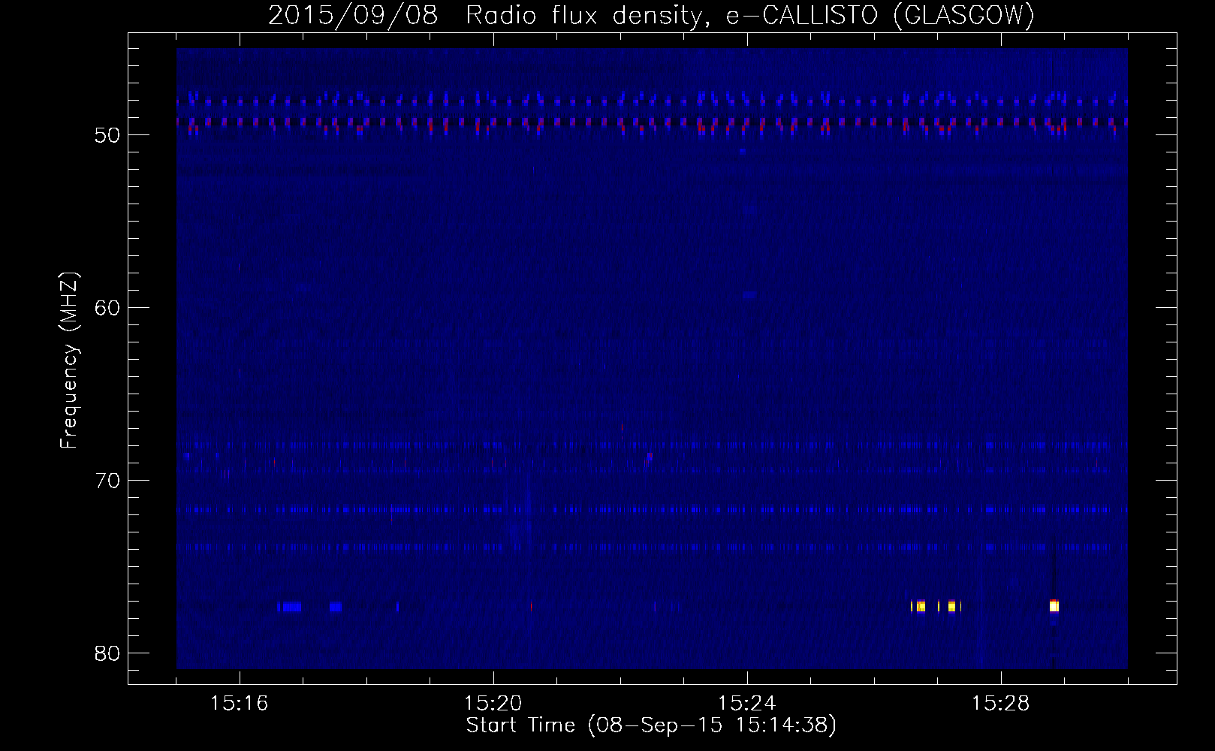This screenshot has height=751, width=1215.
Task: Click the 15:24 time tick label
Action: point(746,704)
